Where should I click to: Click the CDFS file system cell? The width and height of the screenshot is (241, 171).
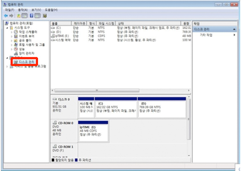101,36
